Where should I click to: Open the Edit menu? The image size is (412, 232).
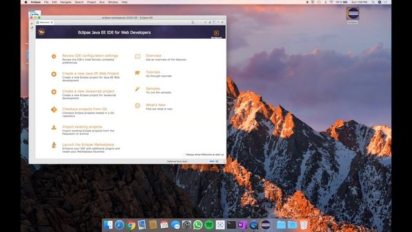pyautogui.click(x=54, y=2)
